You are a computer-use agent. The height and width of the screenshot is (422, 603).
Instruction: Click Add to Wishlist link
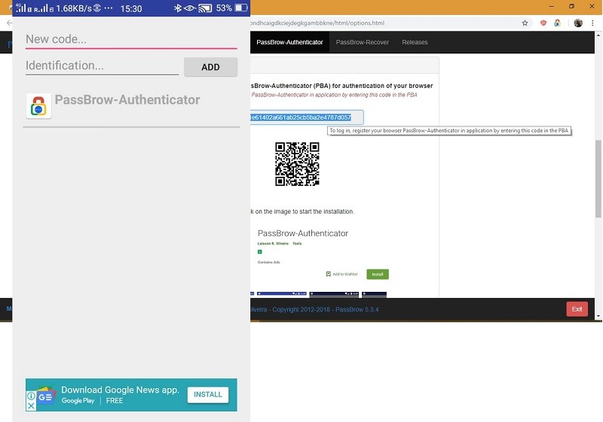tap(342, 274)
